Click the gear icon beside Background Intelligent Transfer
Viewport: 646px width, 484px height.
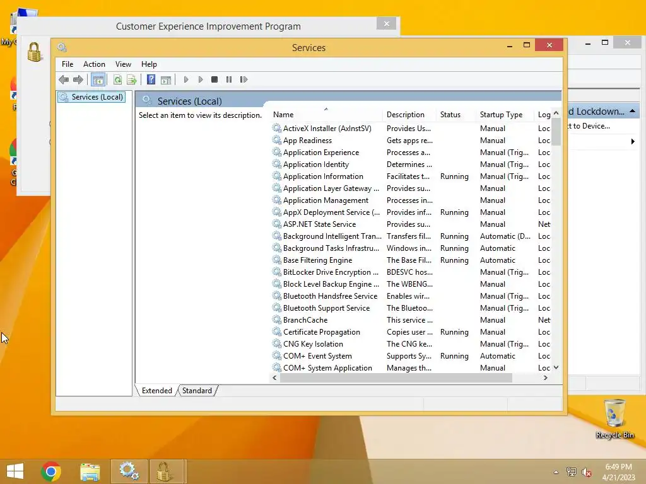(277, 236)
